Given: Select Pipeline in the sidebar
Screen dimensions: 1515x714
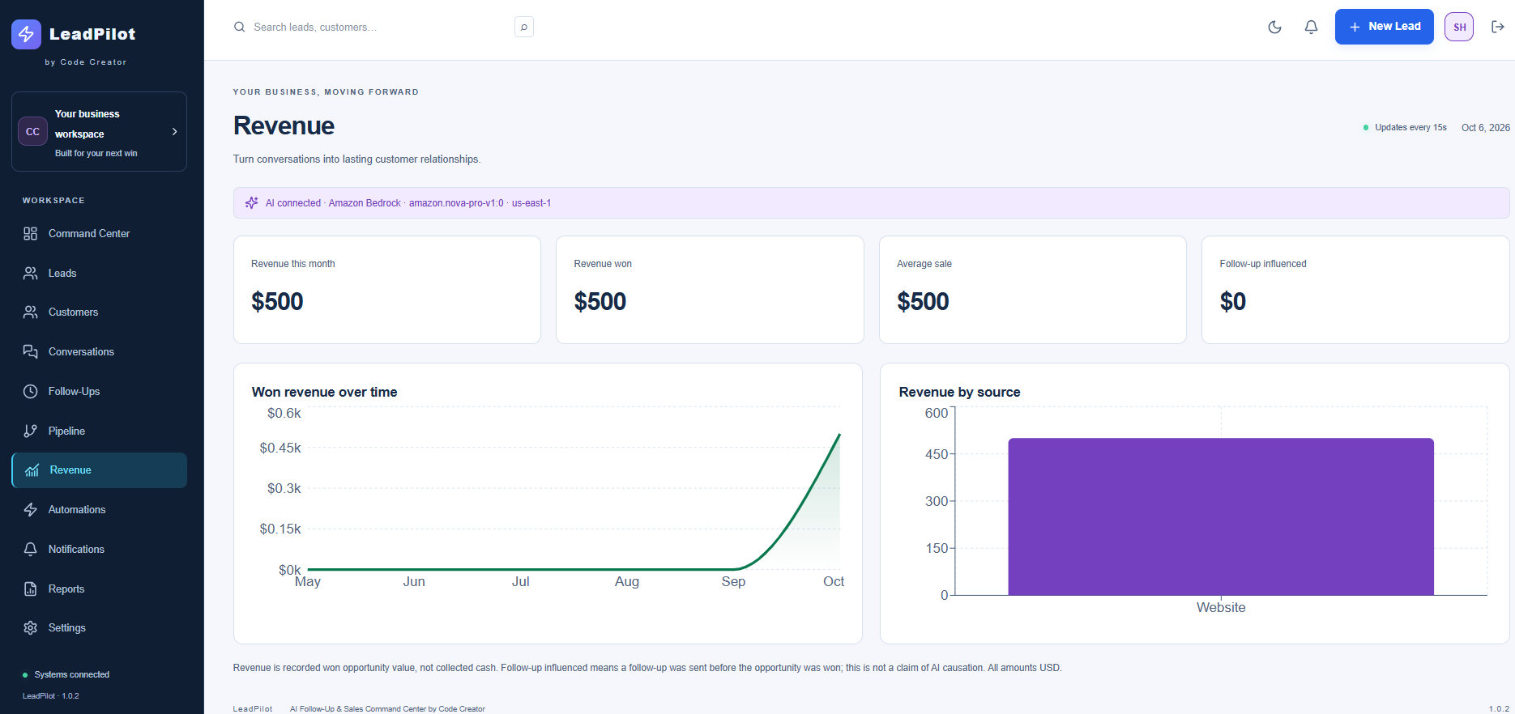Looking at the screenshot, I should tap(99, 431).
